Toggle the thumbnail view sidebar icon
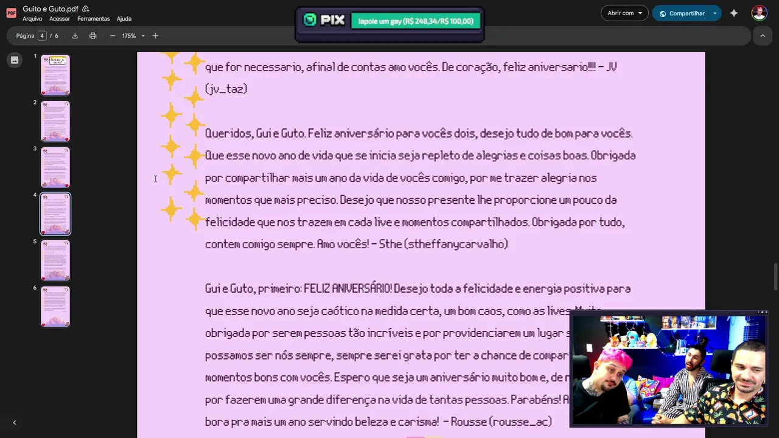This screenshot has height=438, width=779. [x=15, y=60]
